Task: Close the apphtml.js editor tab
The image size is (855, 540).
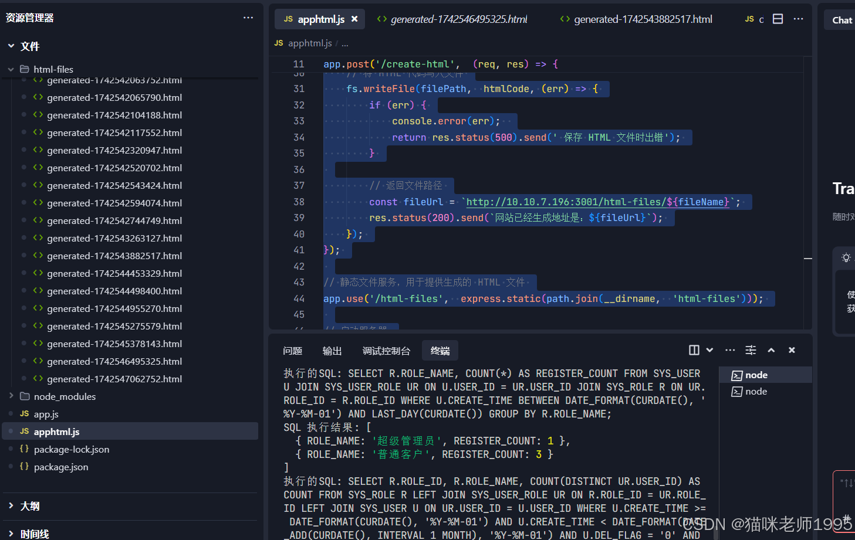Action: pyautogui.click(x=354, y=19)
